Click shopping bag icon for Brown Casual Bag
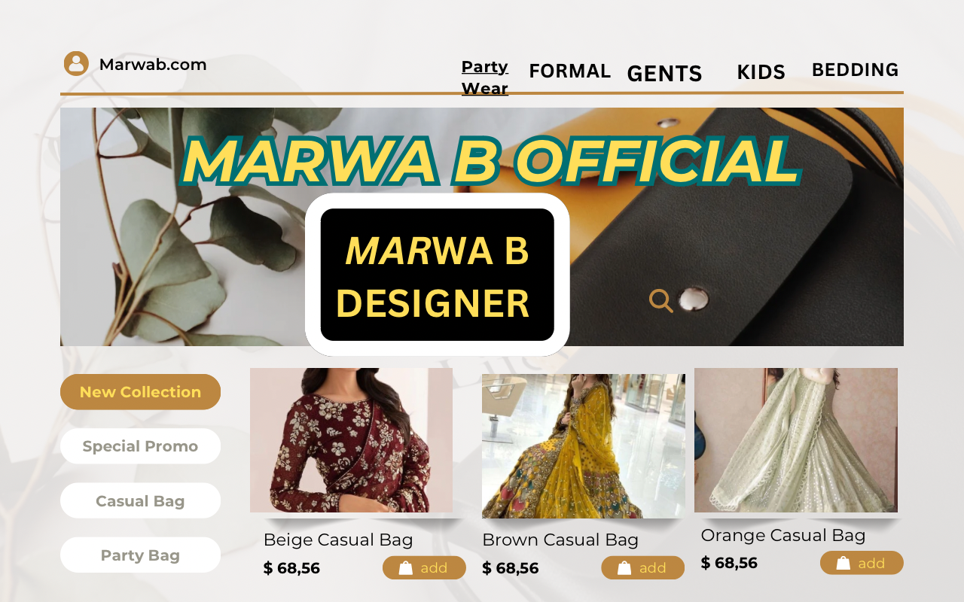This screenshot has width=964, height=602. tap(624, 568)
